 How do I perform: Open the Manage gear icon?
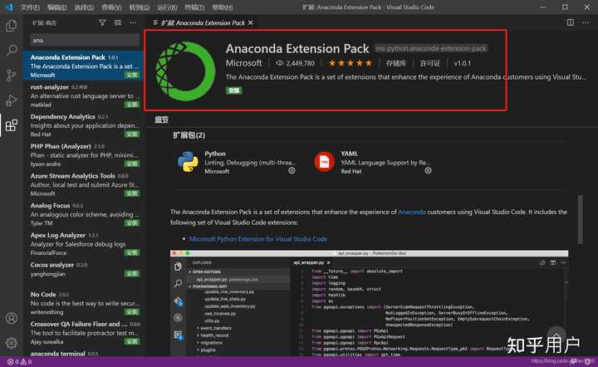[11, 342]
